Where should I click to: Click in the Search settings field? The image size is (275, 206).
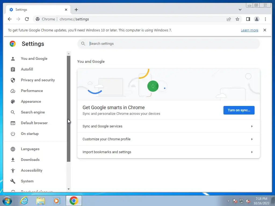point(168,44)
